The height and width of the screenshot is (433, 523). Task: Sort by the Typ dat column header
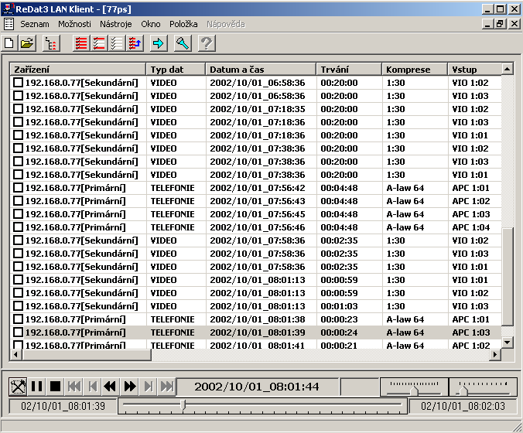[176, 70]
